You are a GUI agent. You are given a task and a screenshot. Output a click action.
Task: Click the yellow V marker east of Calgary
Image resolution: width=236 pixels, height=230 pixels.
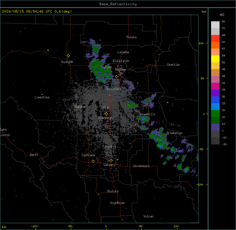pyautogui.click(x=117, y=160)
